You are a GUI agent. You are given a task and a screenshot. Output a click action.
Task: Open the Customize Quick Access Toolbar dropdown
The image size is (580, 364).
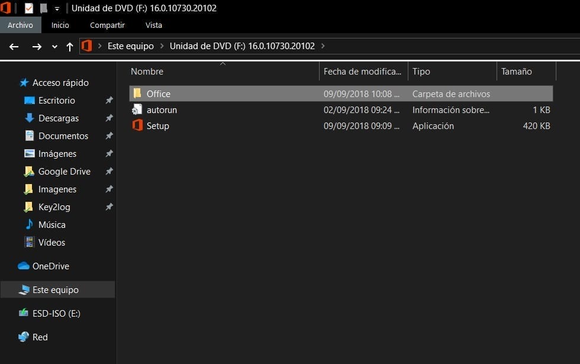click(x=56, y=8)
